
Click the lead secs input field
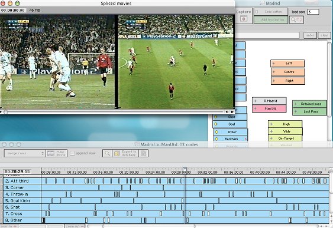tap(313, 12)
